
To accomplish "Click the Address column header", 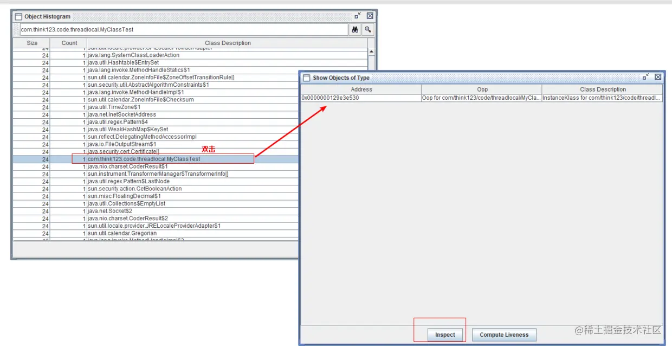I will (x=361, y=89).
